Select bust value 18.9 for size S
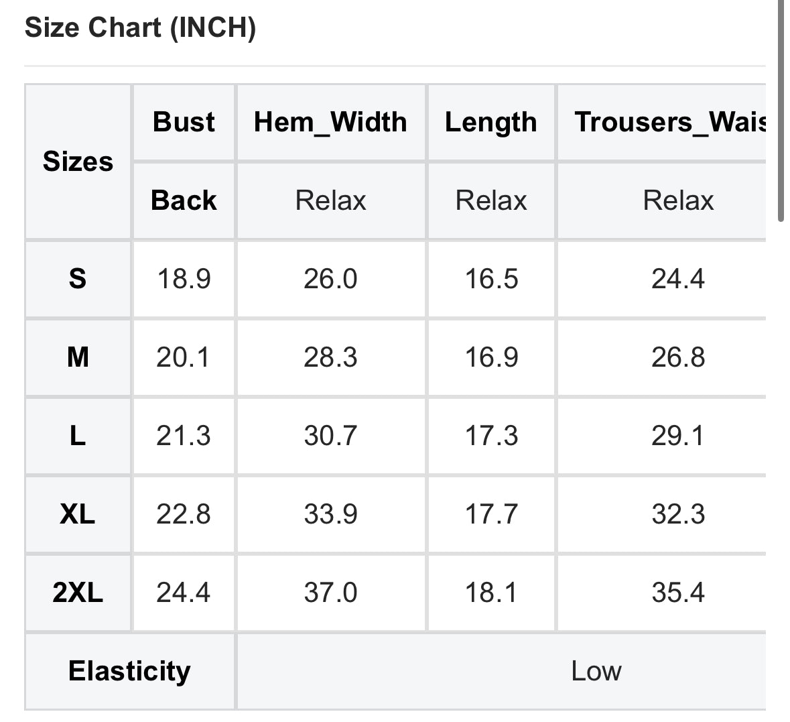 [x=184, y=278]
